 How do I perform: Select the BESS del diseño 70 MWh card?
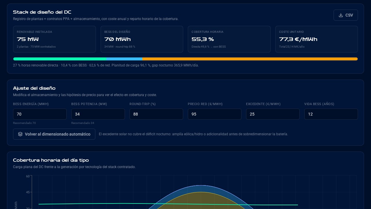(142, 39)
